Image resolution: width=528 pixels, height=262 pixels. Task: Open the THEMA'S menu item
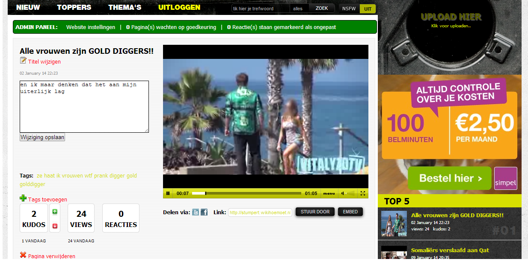coord(125,7)
